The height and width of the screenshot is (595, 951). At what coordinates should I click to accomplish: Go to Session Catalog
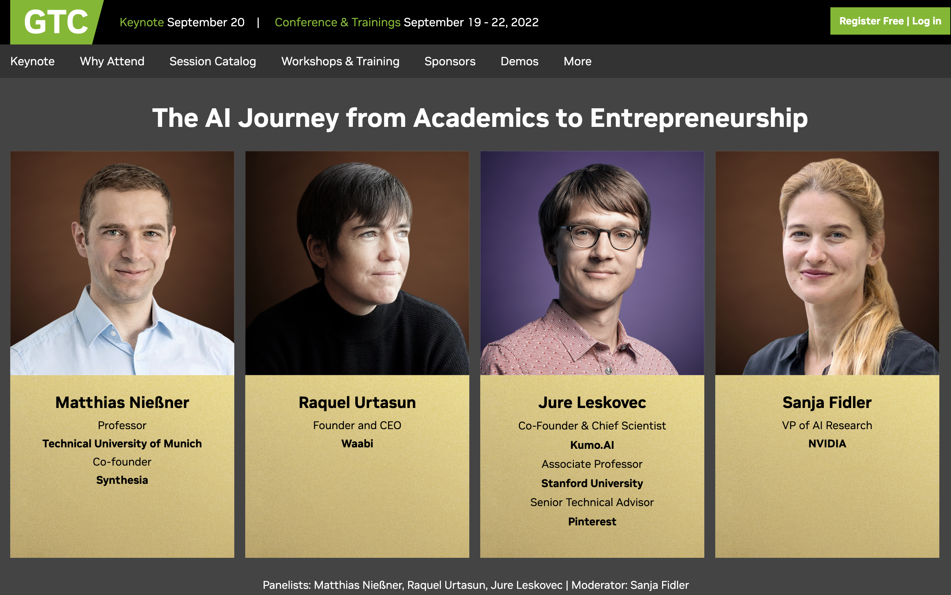pos(213,61)
